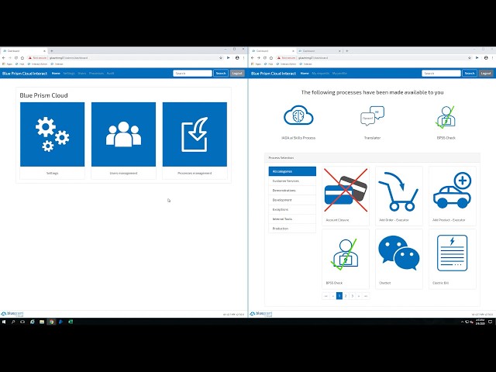This screenshot has width=496, height=372.
Task: Click Search input field in right window
Action: (x=441, y=74)
